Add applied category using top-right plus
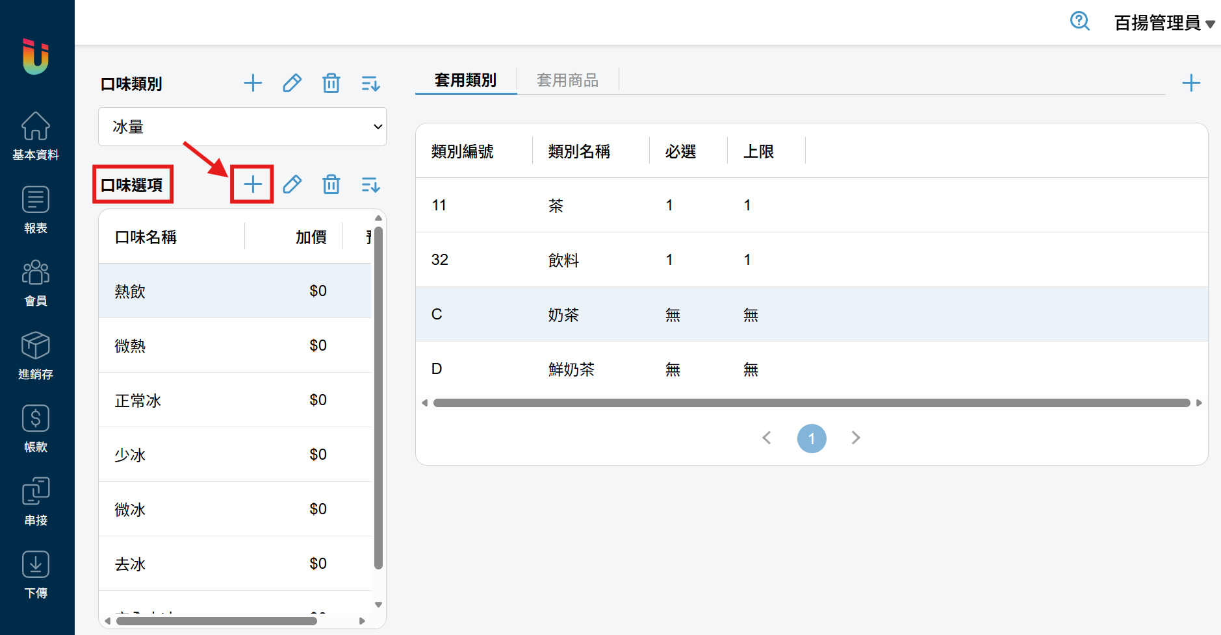 click(x=1190, y=83)
